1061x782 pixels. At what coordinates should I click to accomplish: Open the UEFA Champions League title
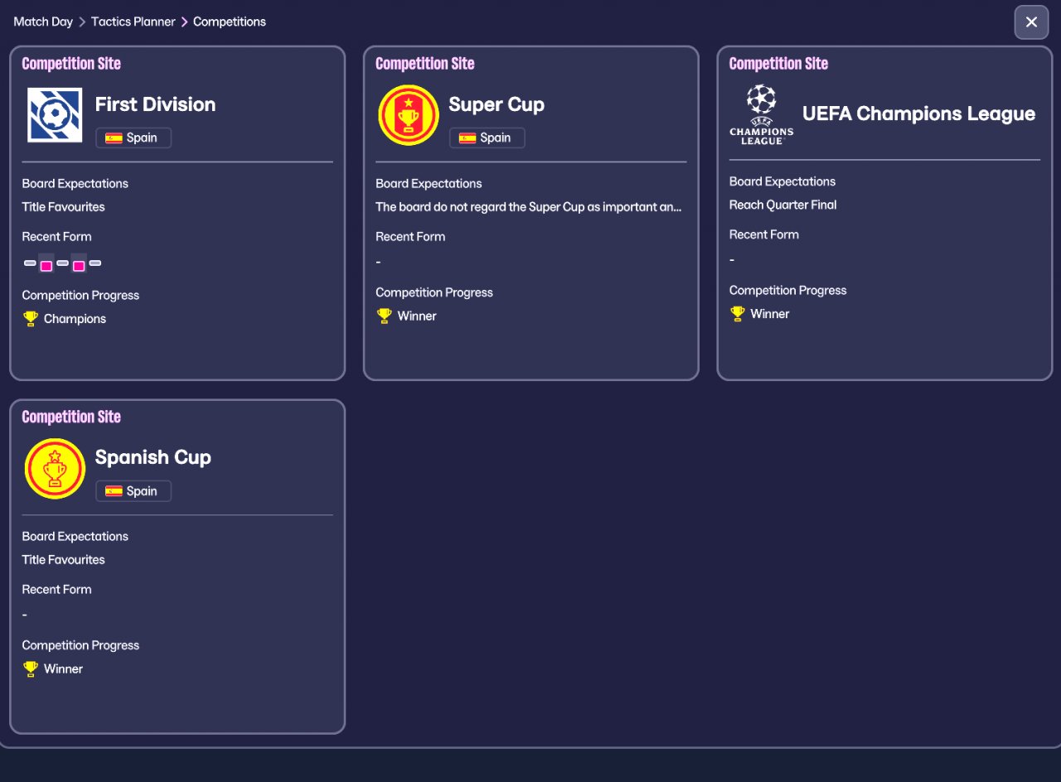click(x=918, y=113)
